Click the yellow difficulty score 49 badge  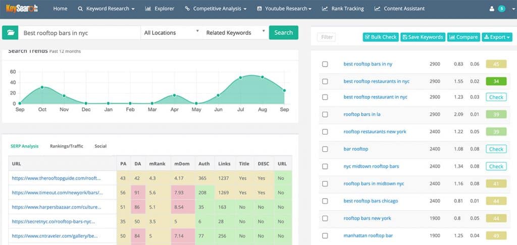496,236
